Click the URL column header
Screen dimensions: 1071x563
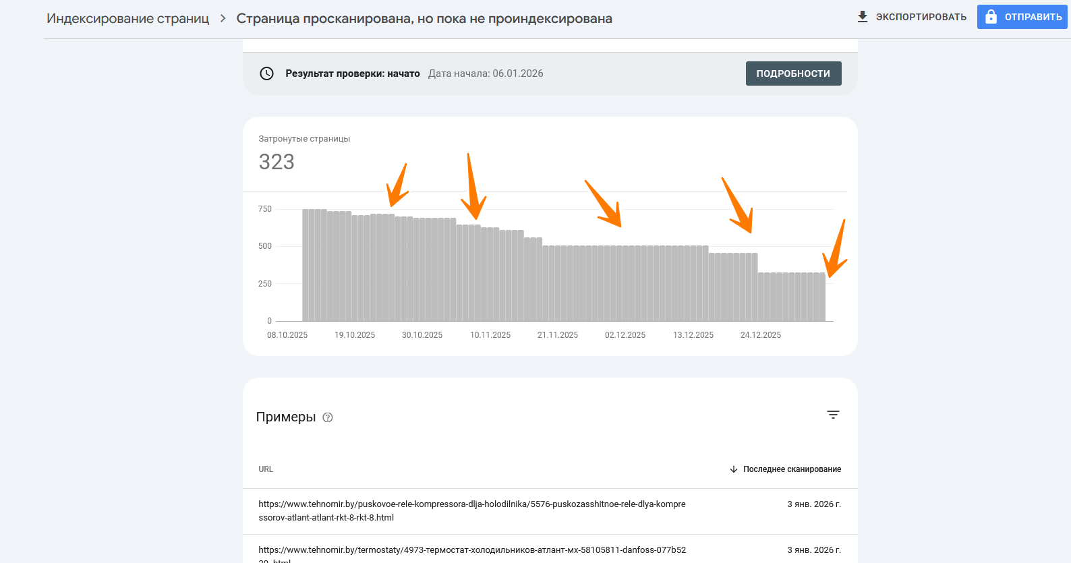click(266, 469)
